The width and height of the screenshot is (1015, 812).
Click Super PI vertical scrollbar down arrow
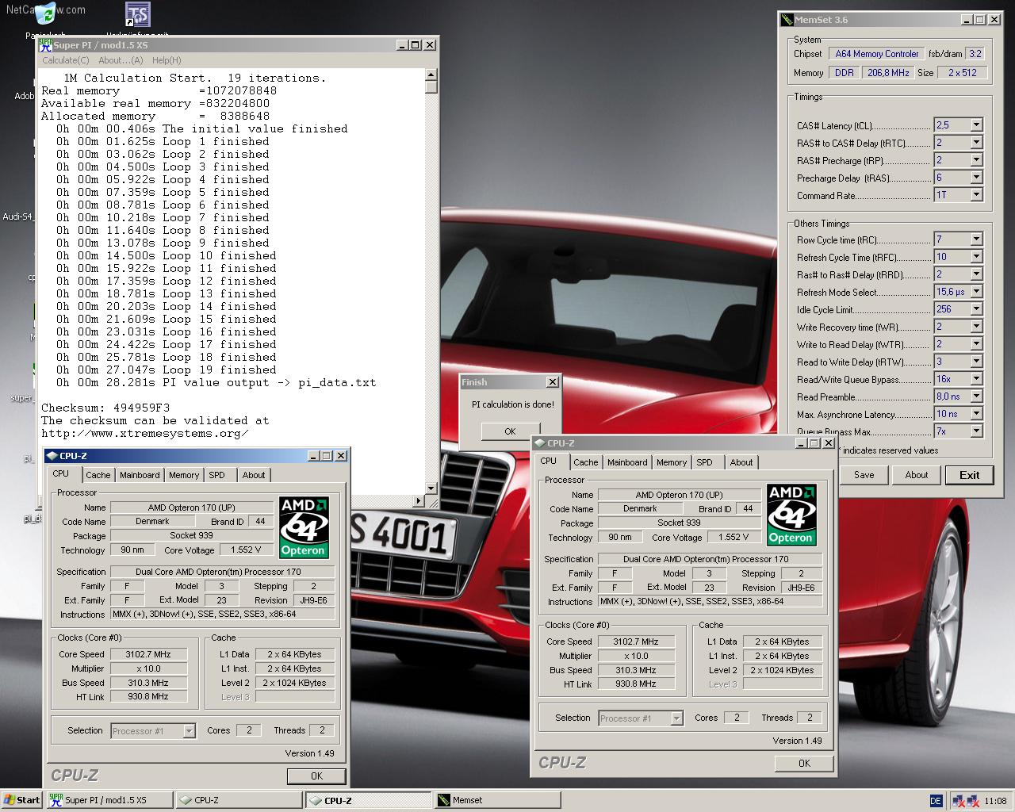(431, 488)
